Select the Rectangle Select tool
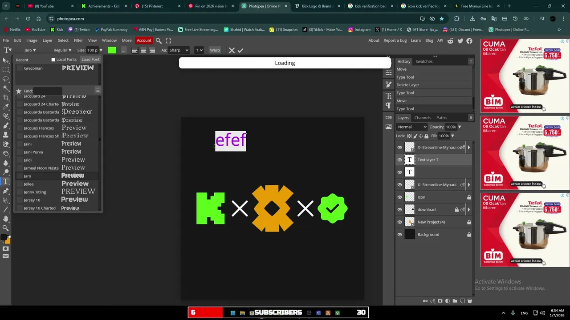The image size is (570, 320). pos(6,69)
